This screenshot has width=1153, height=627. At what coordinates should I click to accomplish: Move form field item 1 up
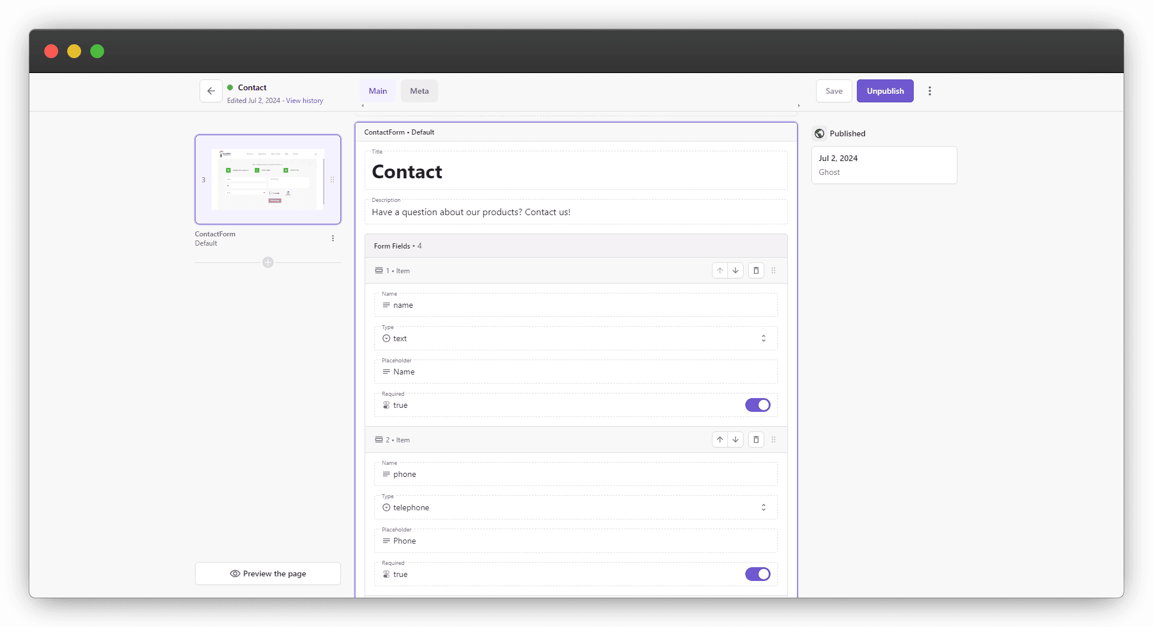pyautogui.click(x=720, y=270)
